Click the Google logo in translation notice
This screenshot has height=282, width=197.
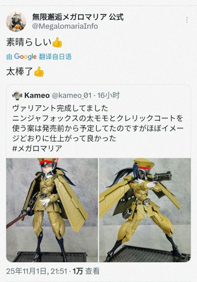tap(25, 57)
